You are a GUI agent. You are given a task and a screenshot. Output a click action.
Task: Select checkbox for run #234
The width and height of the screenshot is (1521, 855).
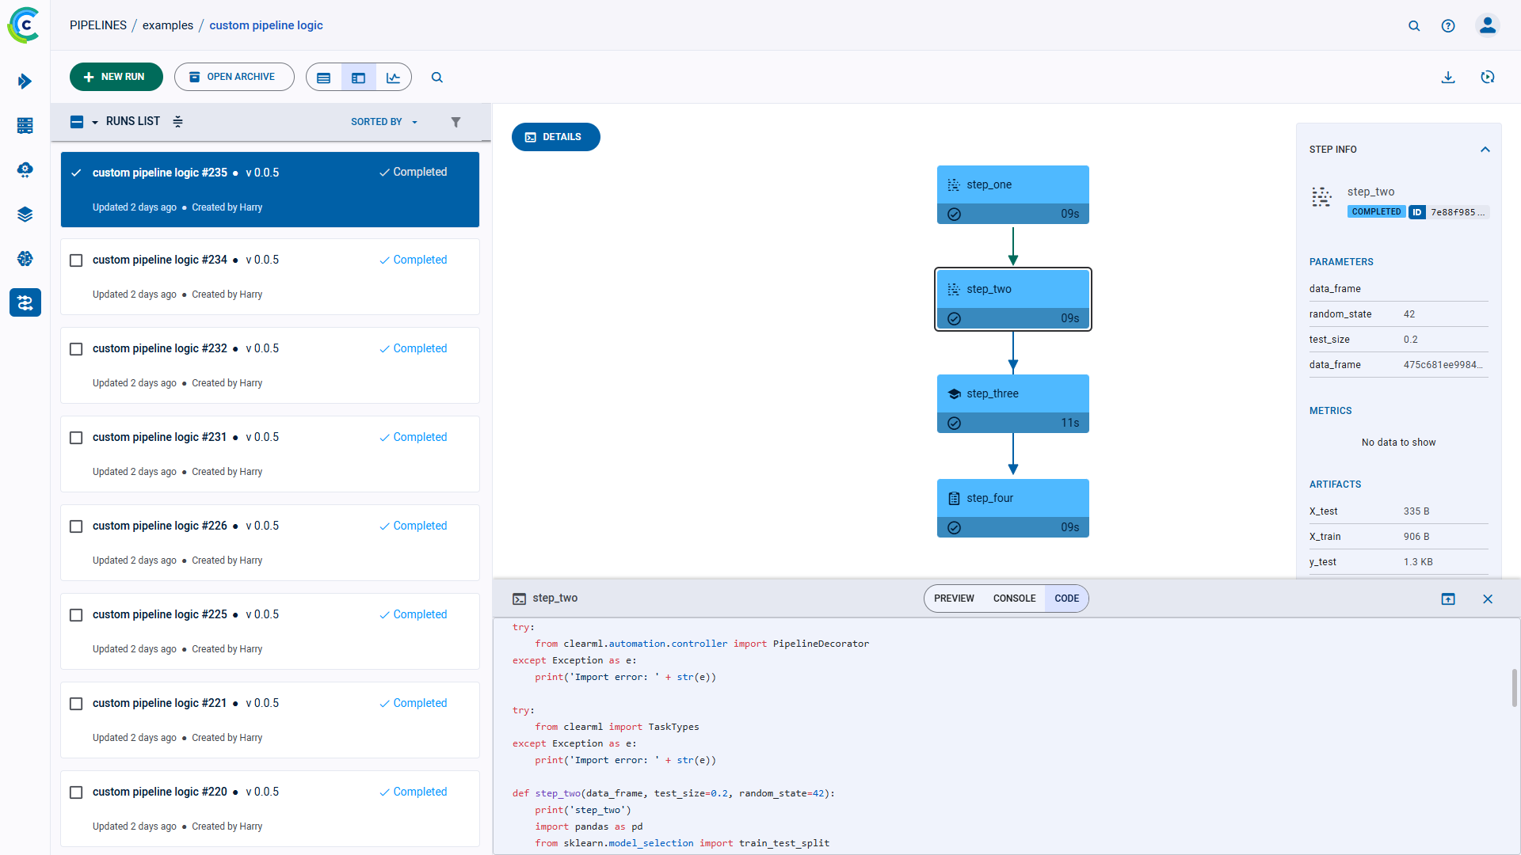[x=75, y=260]
